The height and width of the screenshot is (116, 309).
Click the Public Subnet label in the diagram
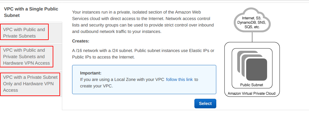pyautogui.click(x=252, y=85)
